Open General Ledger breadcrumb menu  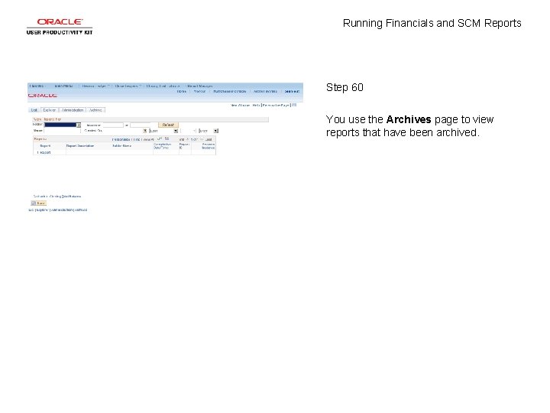tap(94, 86)
